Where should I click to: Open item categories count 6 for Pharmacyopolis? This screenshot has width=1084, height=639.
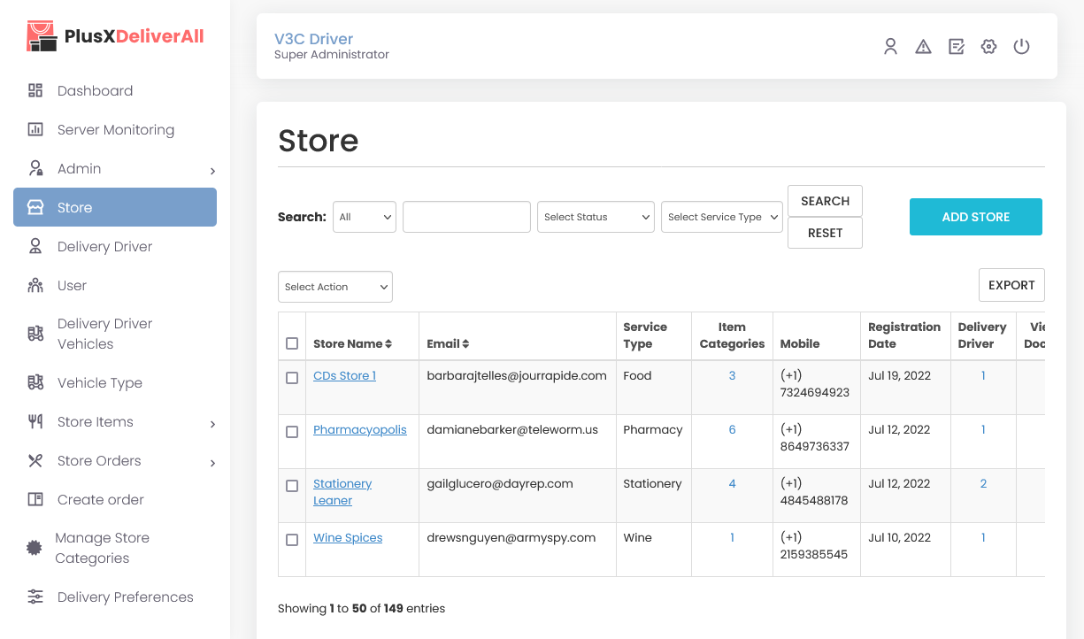tap(732, 430)
